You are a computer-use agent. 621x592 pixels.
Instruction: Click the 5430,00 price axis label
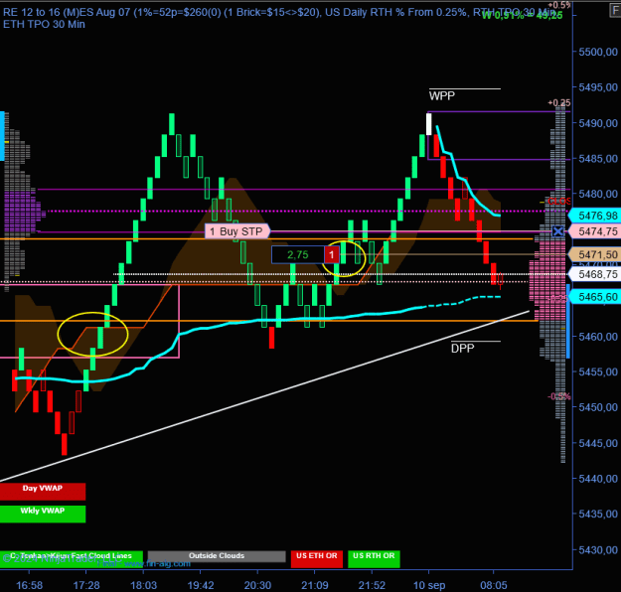tap(598, 549)
